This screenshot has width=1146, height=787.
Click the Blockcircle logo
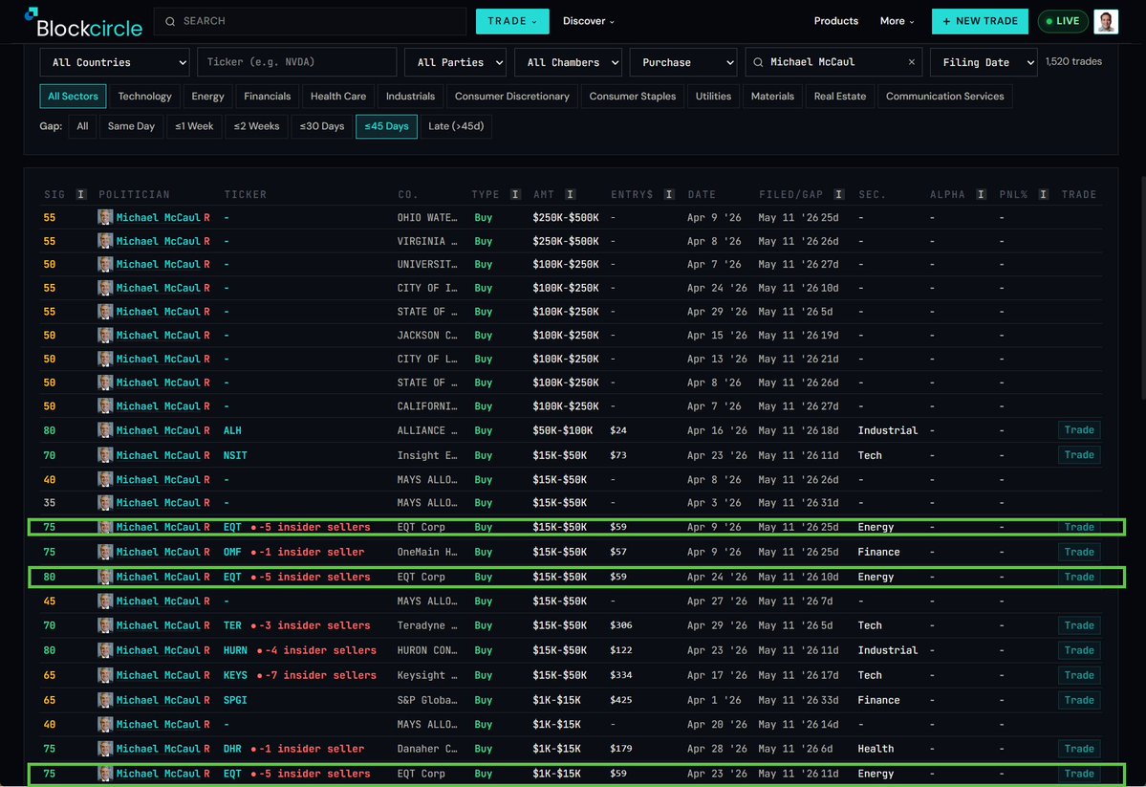point(83,23)
